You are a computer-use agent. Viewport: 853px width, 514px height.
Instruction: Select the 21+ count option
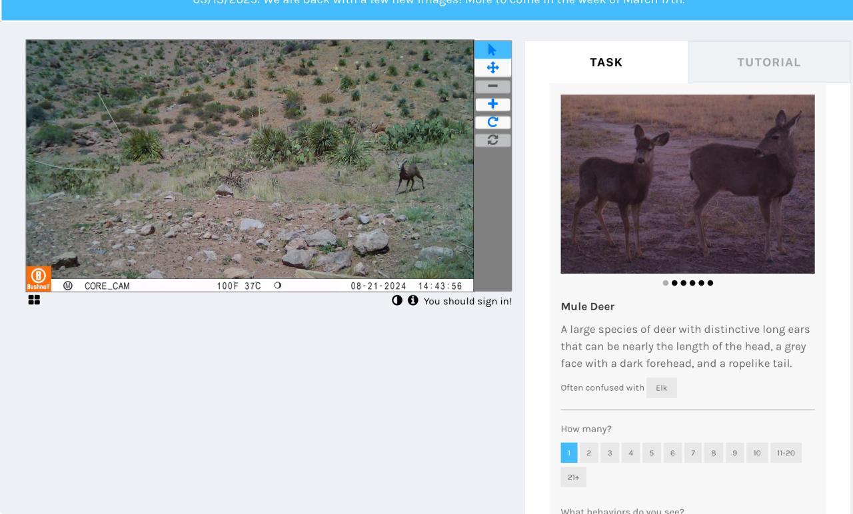coord(574,477)
